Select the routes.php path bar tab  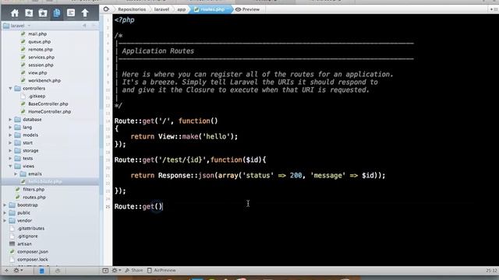[210, 9]
